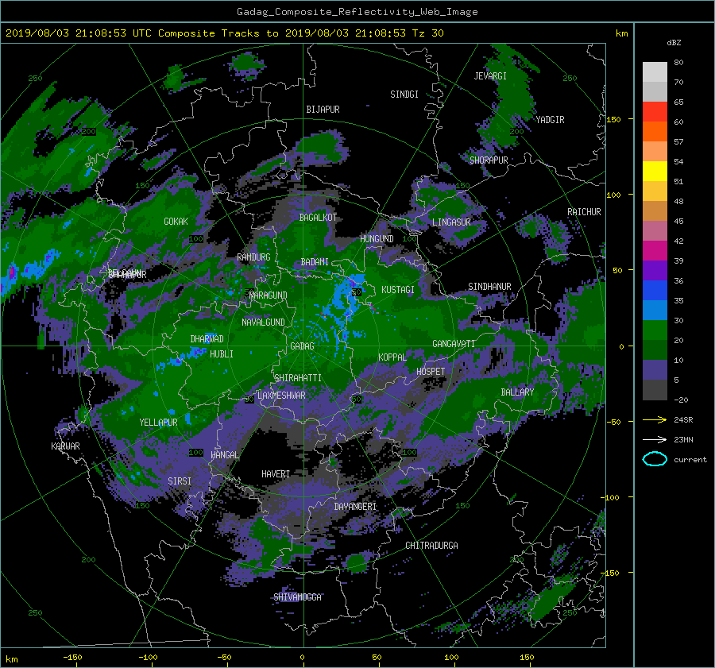
Task: Click the dBZ legend heading
Action: [x=674, y=43]
